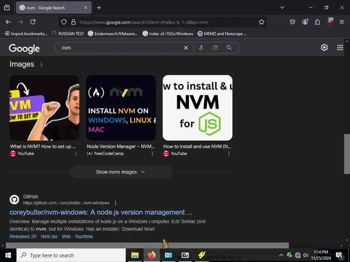The image size is (350, 262).
Task: Open the coreybutler/nvm-windows result title
Action: coord(101,212)
